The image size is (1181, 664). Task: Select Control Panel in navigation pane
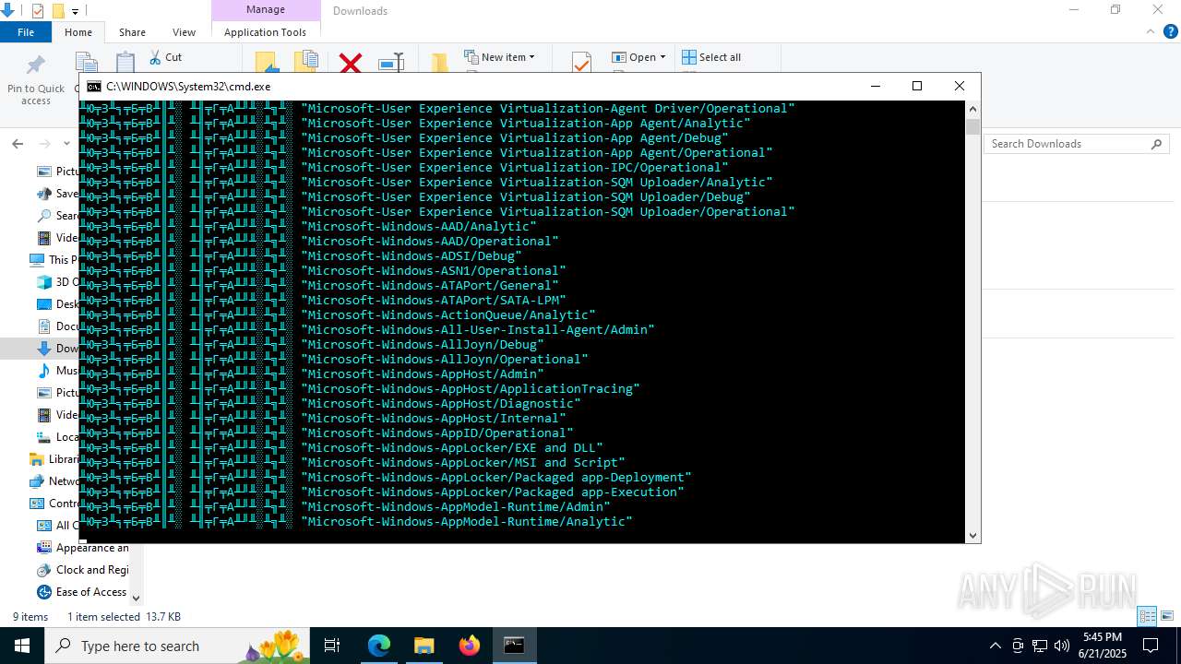click(54, 504)
